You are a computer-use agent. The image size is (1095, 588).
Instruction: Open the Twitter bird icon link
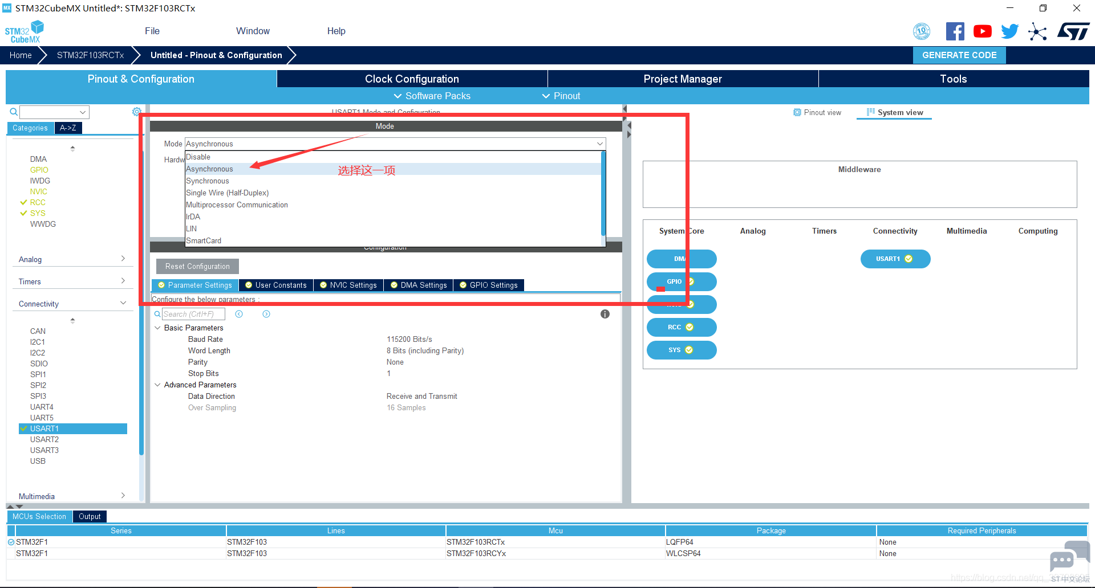point(1009,31)
